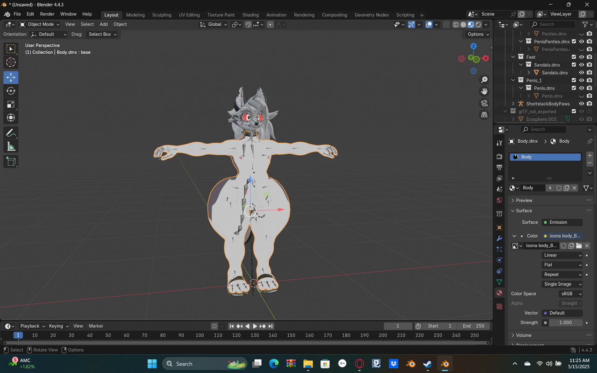
Task: Add a material slot with plus button
Action: pos(590,156)
